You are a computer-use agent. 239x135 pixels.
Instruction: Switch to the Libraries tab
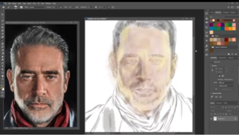(231, 58)
